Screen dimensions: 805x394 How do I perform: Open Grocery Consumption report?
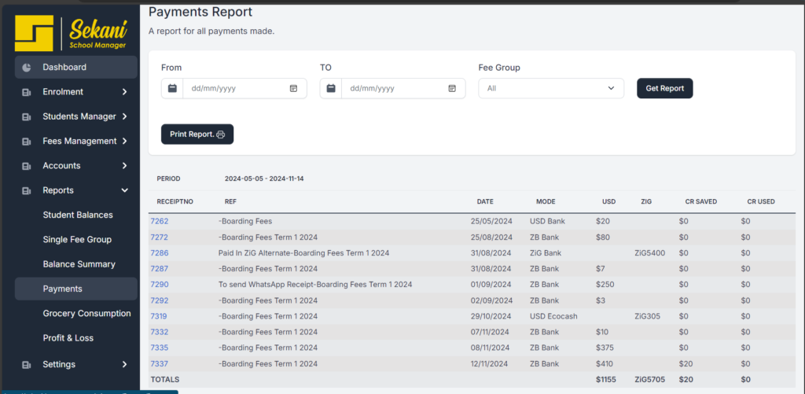coord(86,313)
